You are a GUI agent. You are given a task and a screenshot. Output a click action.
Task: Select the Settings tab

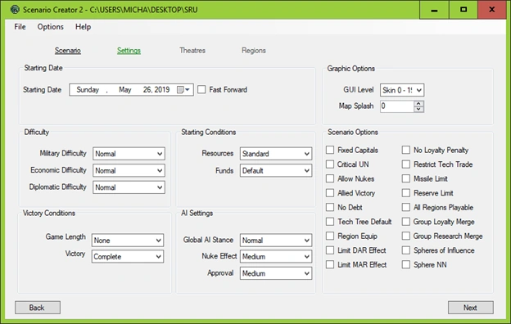129,51
